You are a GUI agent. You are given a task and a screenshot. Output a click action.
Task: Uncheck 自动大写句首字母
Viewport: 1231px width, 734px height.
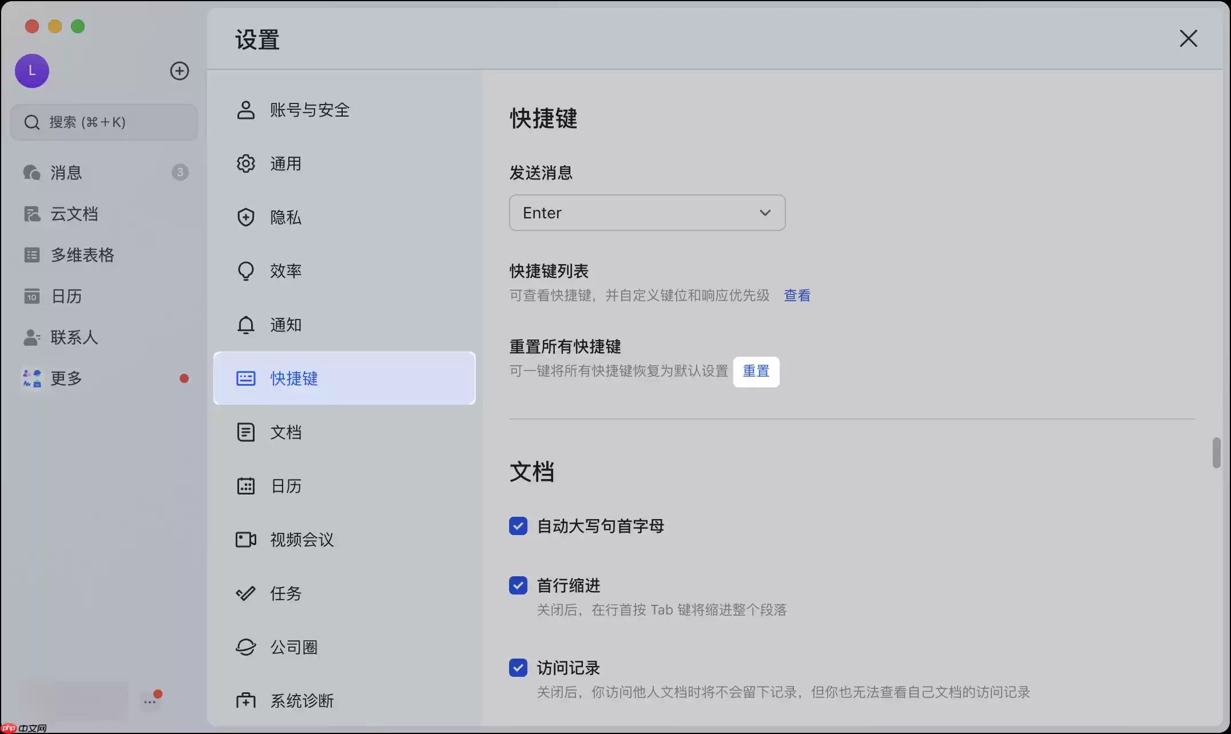[x=518, y=525]
